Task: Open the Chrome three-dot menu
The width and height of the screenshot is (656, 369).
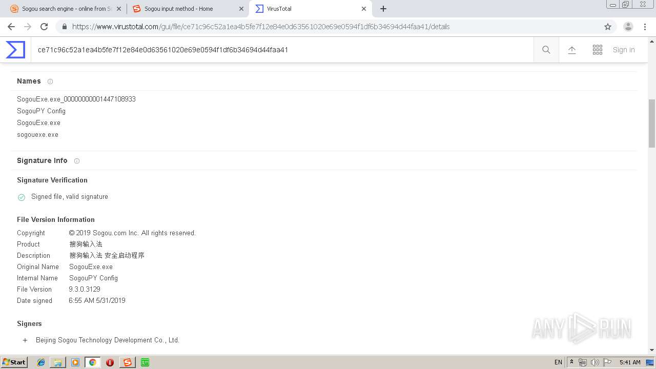Action: pos(645,27)
